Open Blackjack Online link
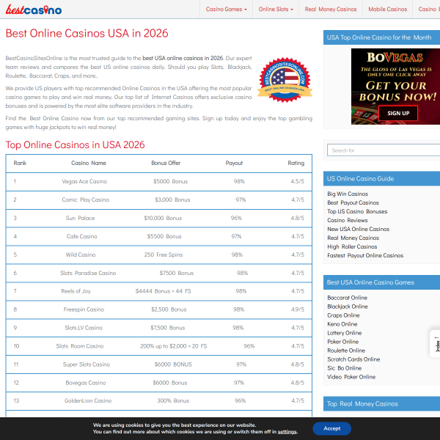This screenshot has height=440, width=440. click(x=348, y=307)
